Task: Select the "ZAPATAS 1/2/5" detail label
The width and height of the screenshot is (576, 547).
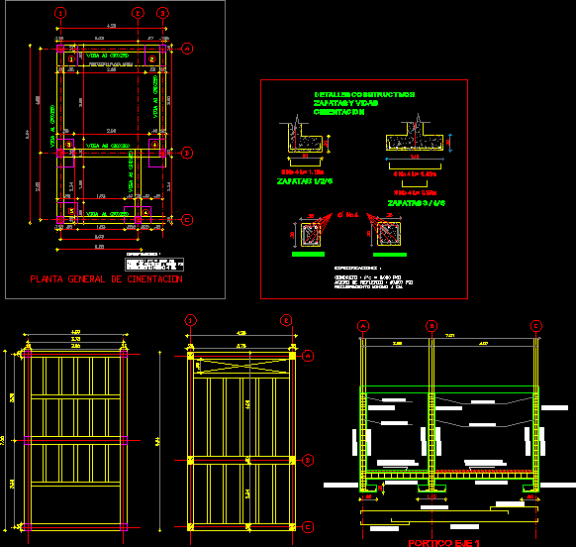Action: pos(305,181)
